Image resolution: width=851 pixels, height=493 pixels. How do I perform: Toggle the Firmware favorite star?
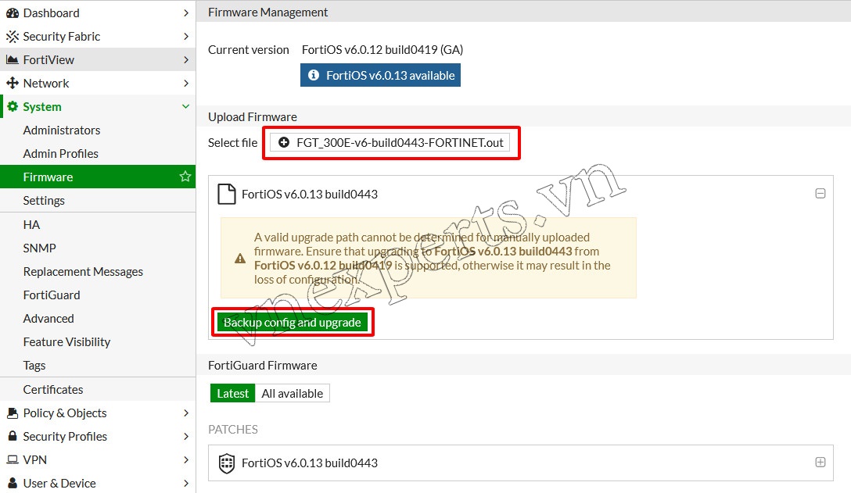click(x=185, y=177)
